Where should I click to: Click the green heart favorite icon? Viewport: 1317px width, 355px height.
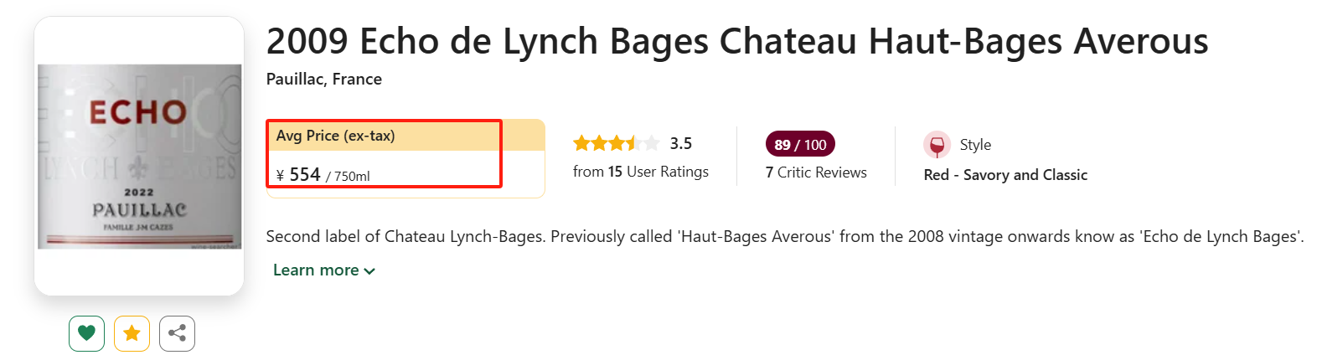tap(86, 333)
